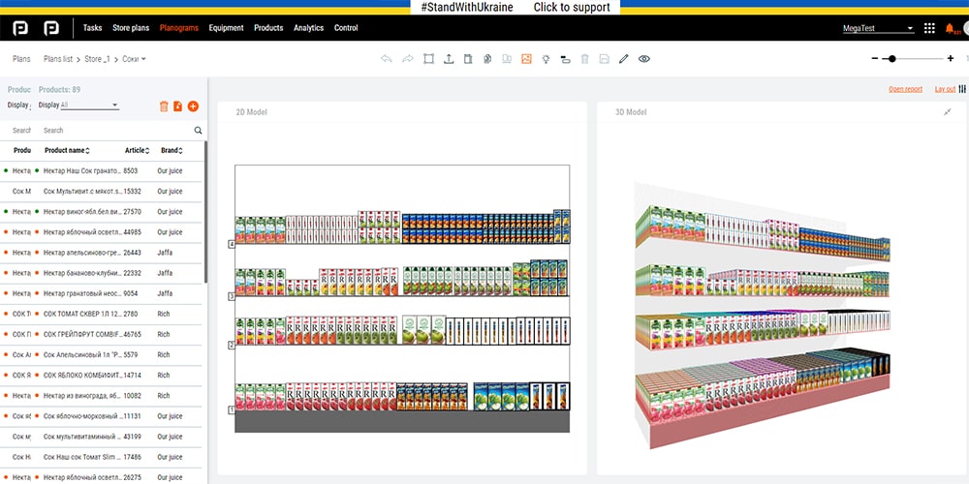Expand the MegaTest account dropdown
Viewport: 969px width, 484px height.
pyautogui.click(x=878, y=28)
